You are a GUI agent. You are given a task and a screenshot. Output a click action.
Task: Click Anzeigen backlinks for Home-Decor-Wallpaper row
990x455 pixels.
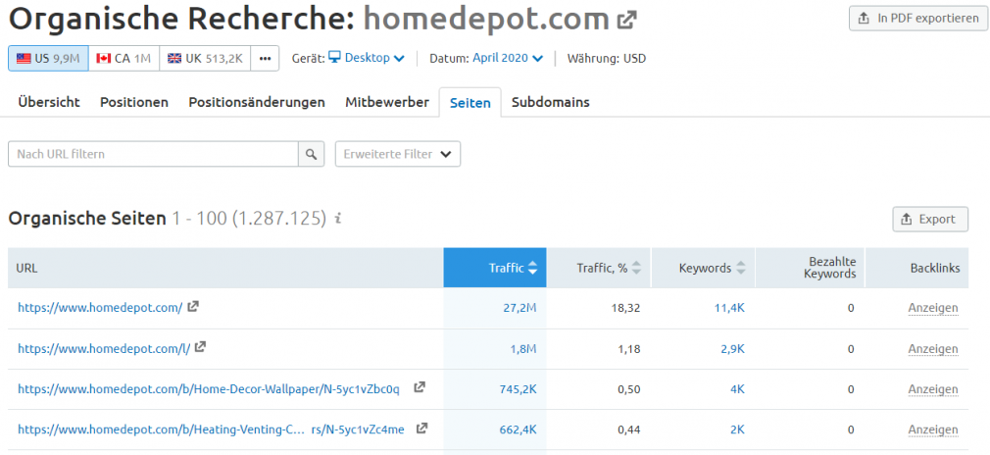[933, 389]
